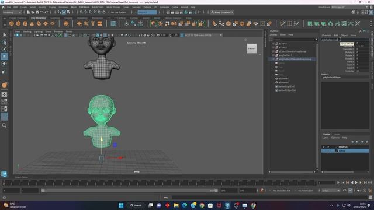Click the polygon Type text shelf icon
This screenshot has height=210, width=374.
tap(93, 23)
